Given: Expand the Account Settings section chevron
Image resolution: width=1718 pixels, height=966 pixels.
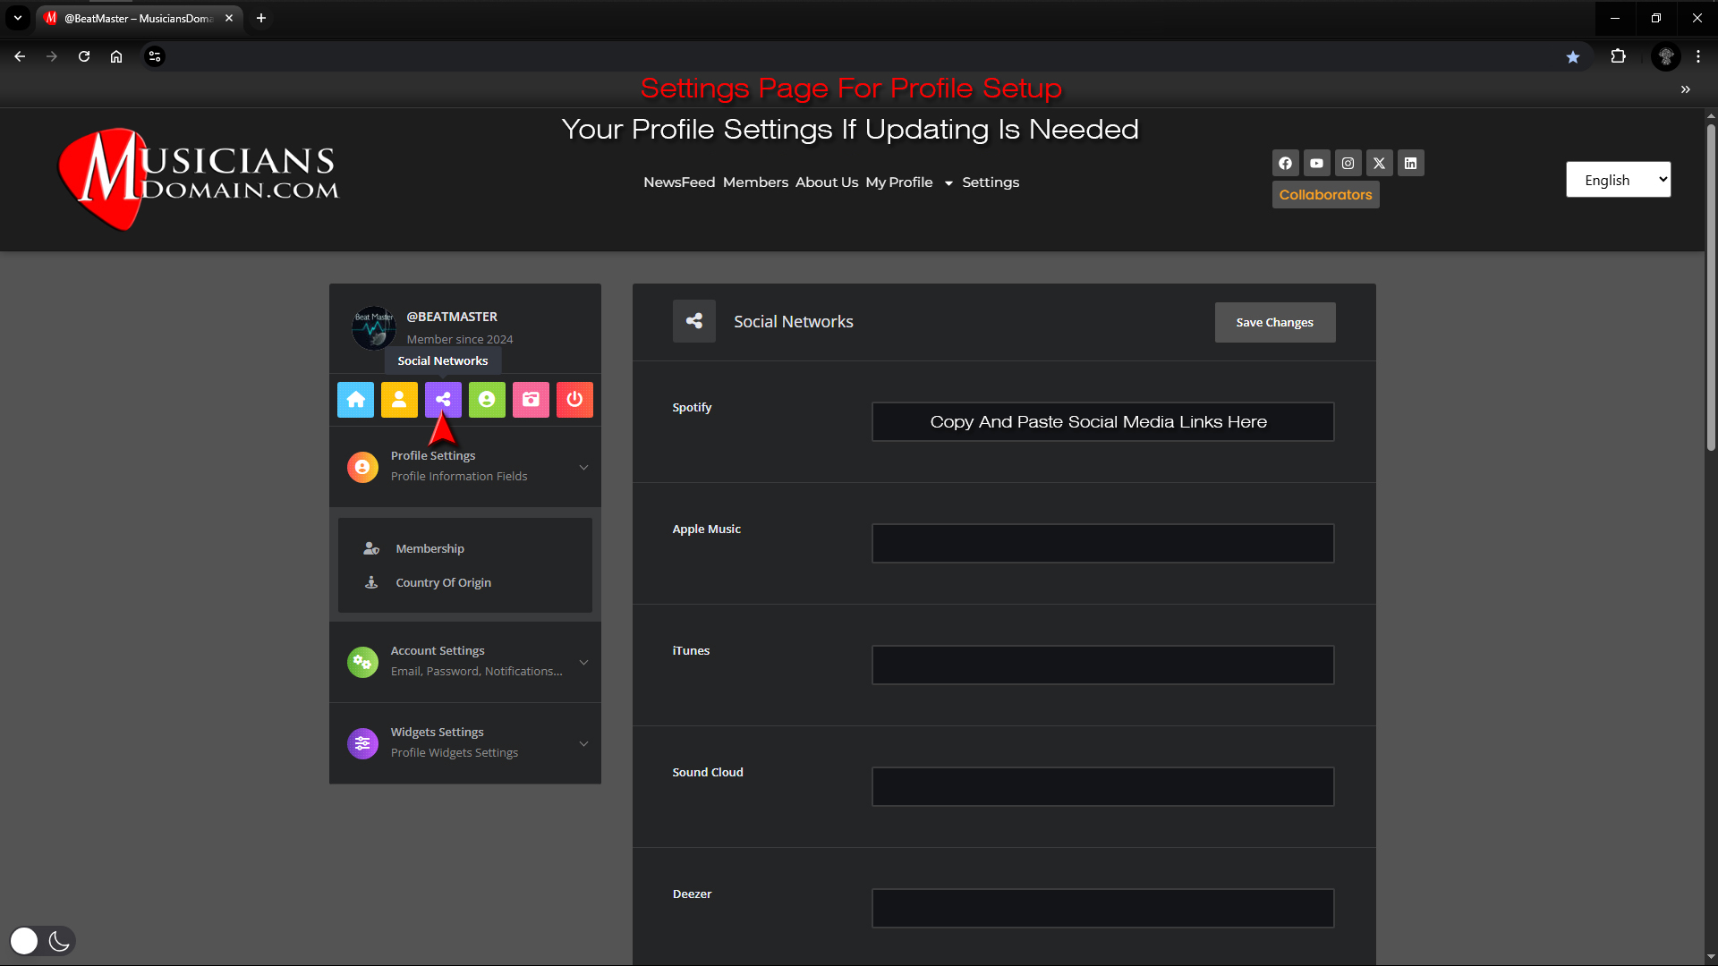Looking at the screenshot, I should (583, 662).
